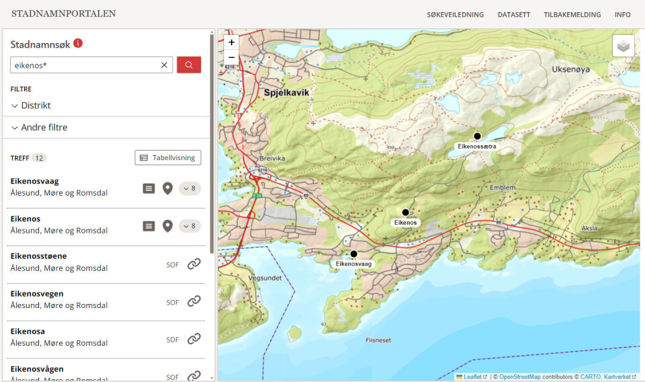Open the OpenStreetMap attribution link
Image resolution: width=645 pixels, height=382 pixels.
(519, 377)
